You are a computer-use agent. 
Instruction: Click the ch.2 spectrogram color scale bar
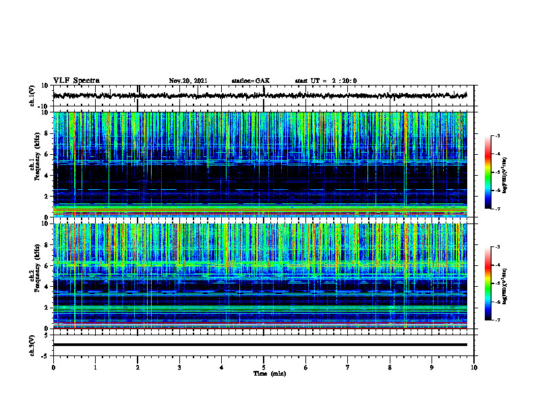pos(487,283)
